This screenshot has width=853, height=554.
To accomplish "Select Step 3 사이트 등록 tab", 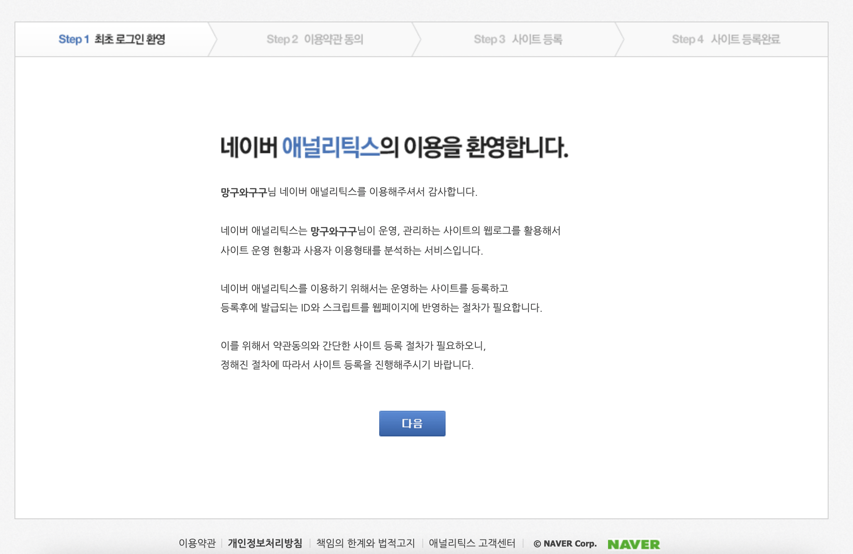I will click(x=518, y=39).
